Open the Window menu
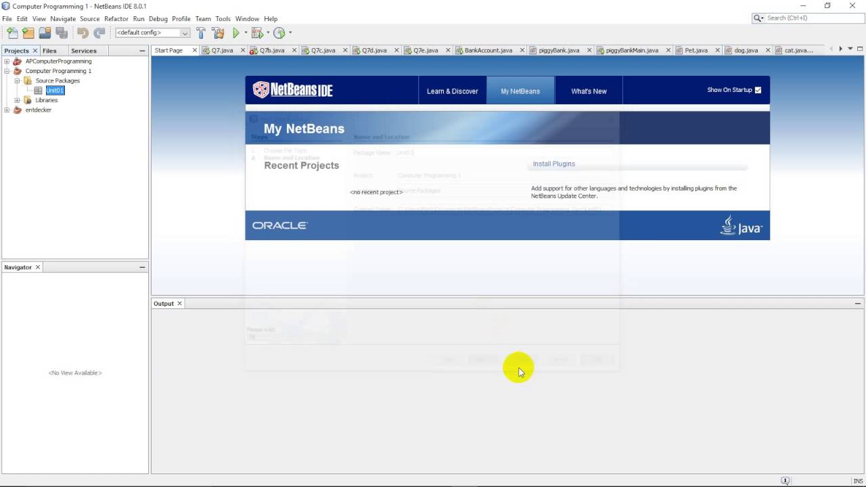Screen dimensions: 866x487 (247, 19)
